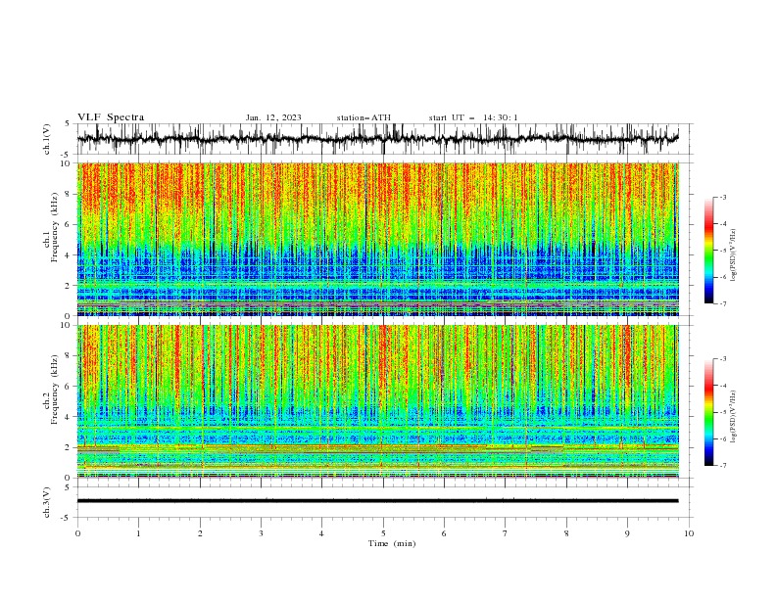Click time axis tick label "1"

138,533
